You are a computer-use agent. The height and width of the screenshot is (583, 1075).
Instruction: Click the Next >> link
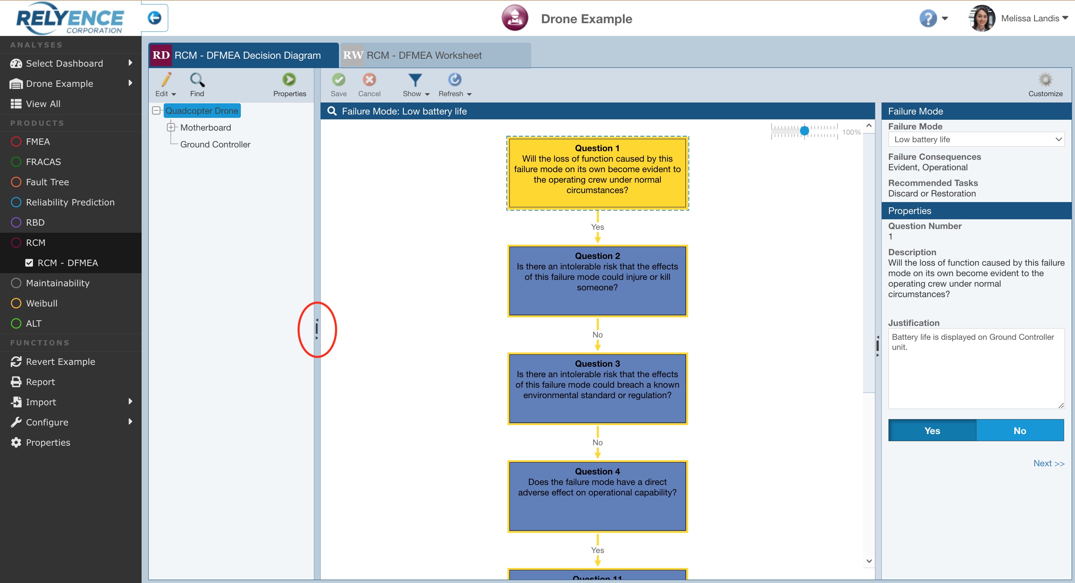(x=1048, y=463)
